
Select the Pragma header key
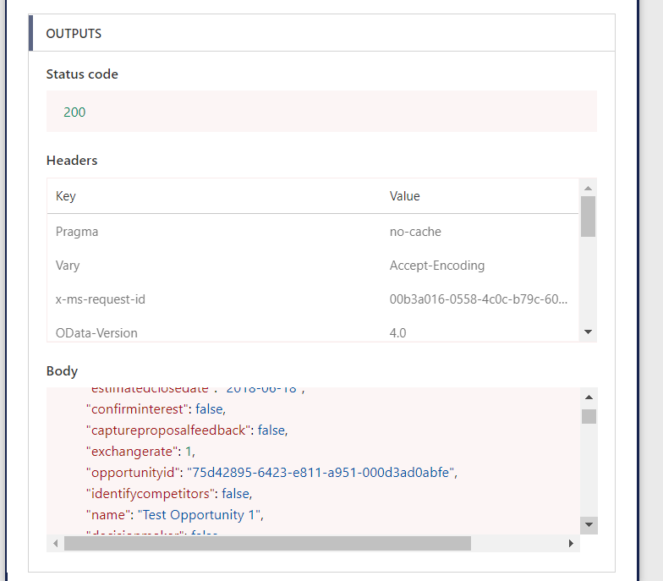77,232
